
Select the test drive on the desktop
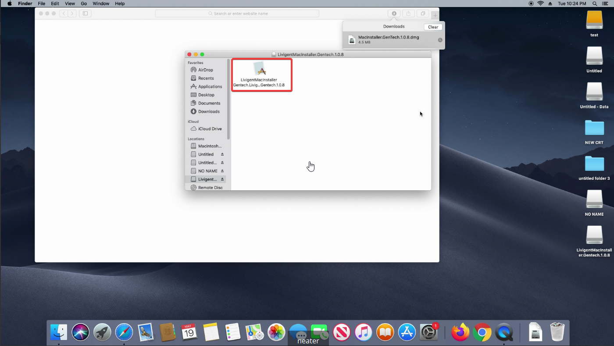594,24
